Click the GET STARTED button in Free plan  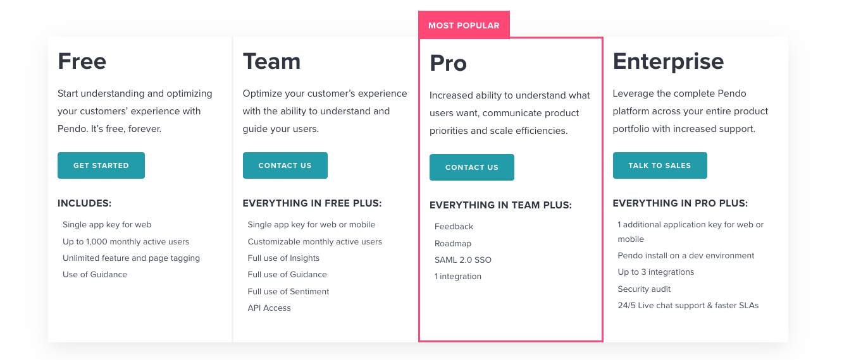click(x=101, y=165)
